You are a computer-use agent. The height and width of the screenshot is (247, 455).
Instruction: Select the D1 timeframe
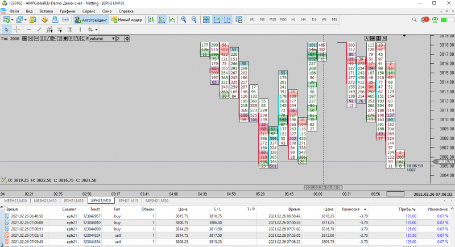click(x=314, y=20)
